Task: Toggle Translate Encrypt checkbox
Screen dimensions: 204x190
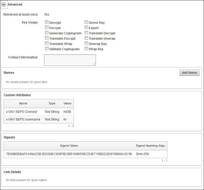Action: pos(47,38)
